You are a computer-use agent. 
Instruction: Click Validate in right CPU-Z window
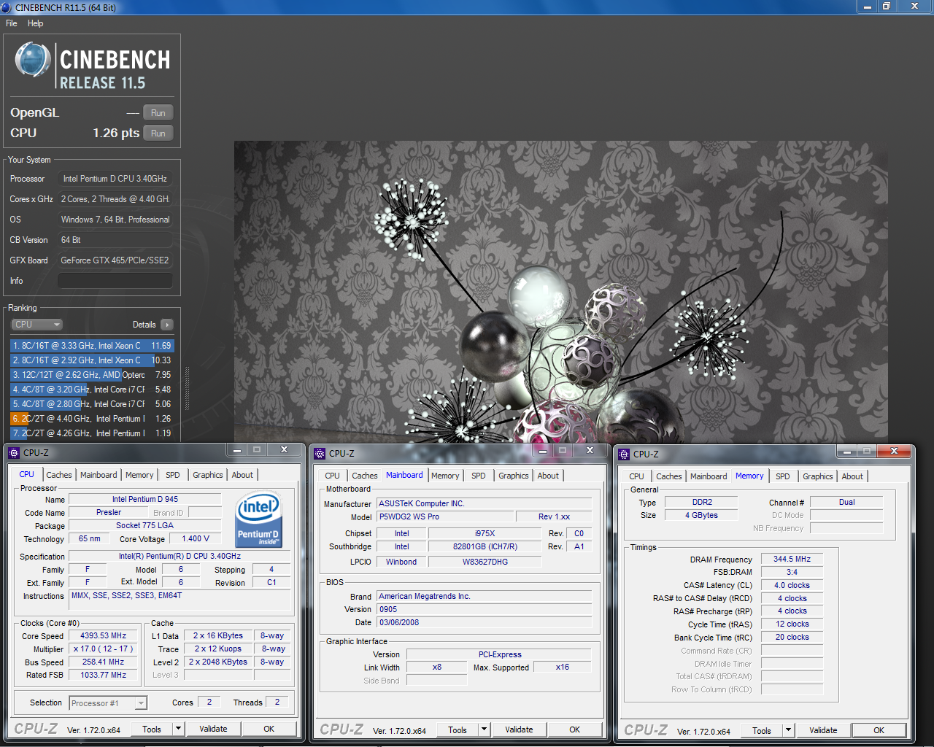(x=823, y=730)
